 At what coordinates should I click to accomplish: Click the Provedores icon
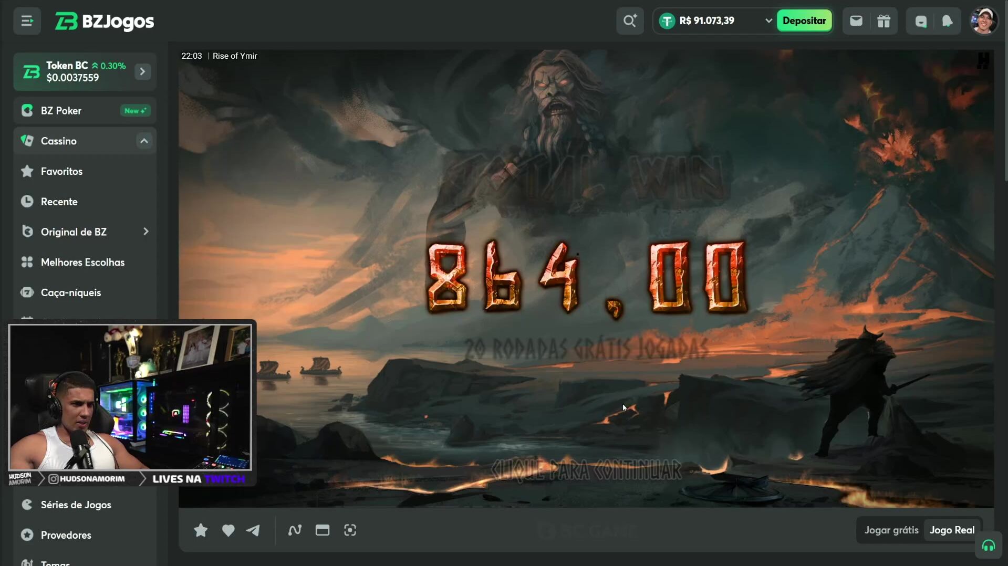point(27,535)
